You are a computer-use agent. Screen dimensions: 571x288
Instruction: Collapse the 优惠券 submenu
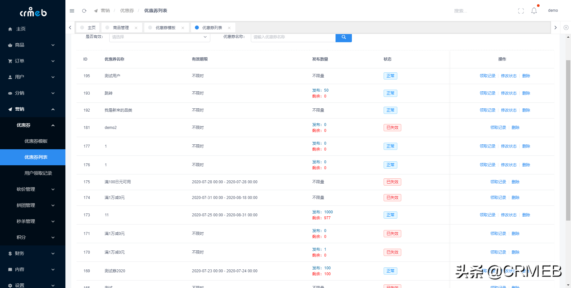tap(33, 125)
